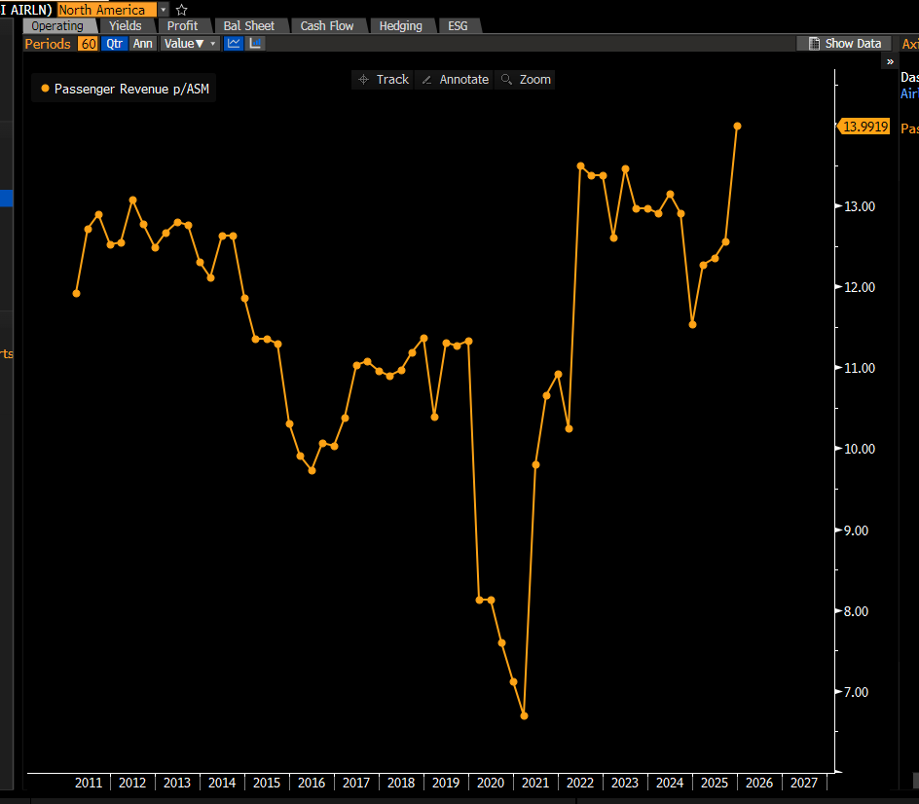Edit the Periods 60 field
The image size is (919, 804).
89,44
